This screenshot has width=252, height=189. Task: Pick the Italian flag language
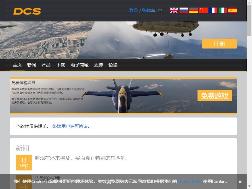point(223,10)
